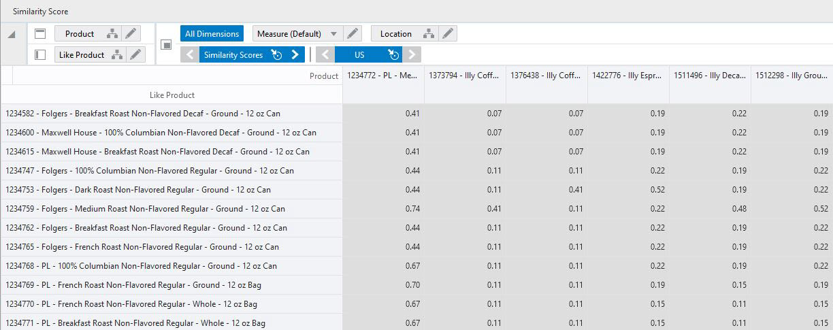Click the Product dimension button

click(80, 34)
